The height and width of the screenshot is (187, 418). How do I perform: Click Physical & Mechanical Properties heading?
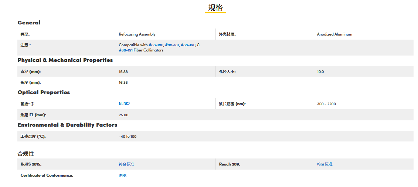[x=65, y=60]
